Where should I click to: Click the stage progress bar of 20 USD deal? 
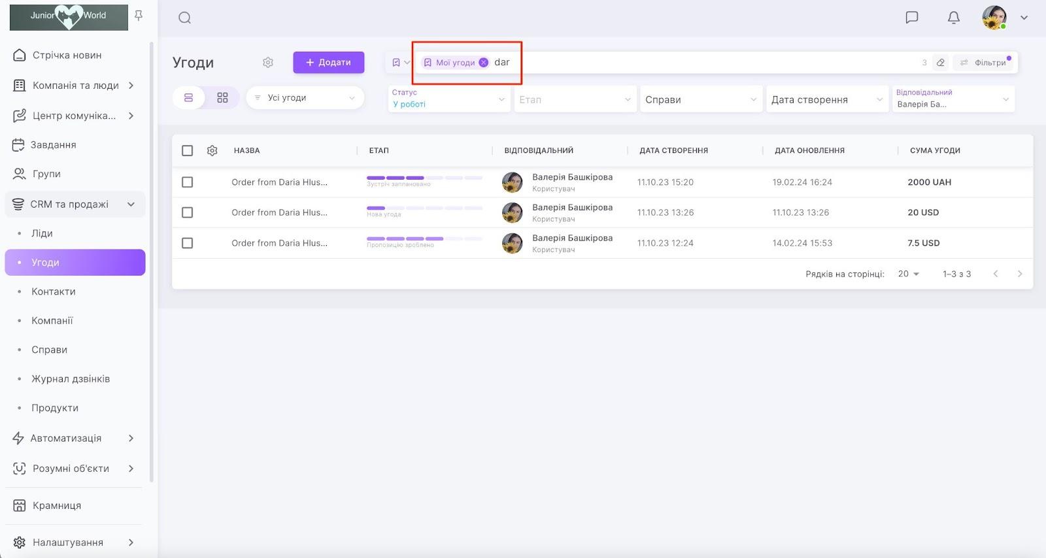(424, 208)
